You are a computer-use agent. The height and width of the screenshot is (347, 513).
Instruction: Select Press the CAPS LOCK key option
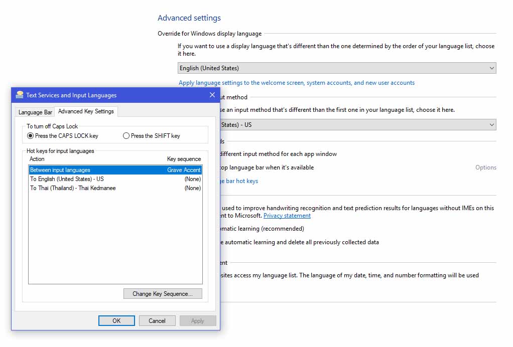(62, 136)
